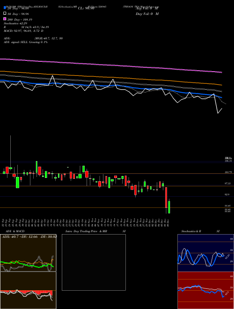Click the '200 Day = 108.19' label
The height and width of the screenshot is (309, 234).
point(20,20)
